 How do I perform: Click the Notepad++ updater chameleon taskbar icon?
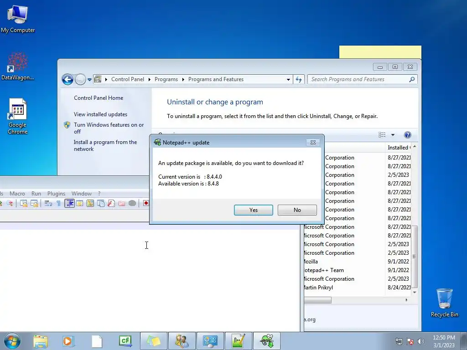pos(267,341)
